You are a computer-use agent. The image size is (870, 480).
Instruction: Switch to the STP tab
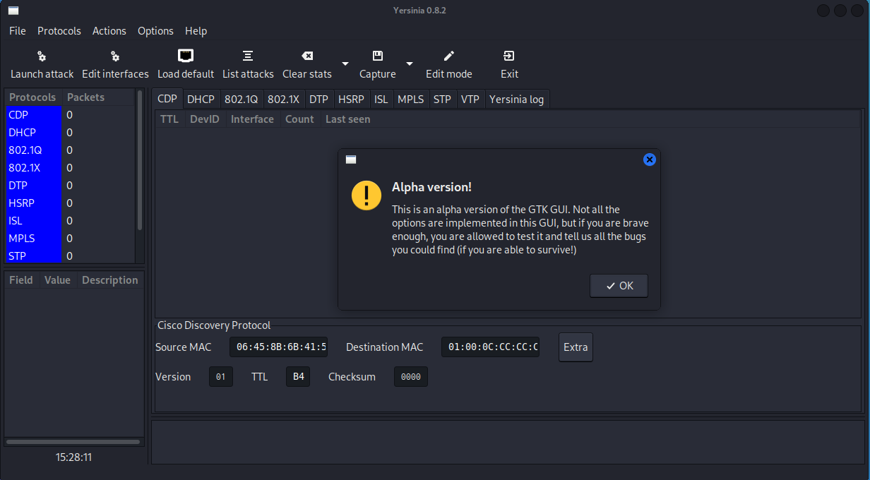[442, 100]
